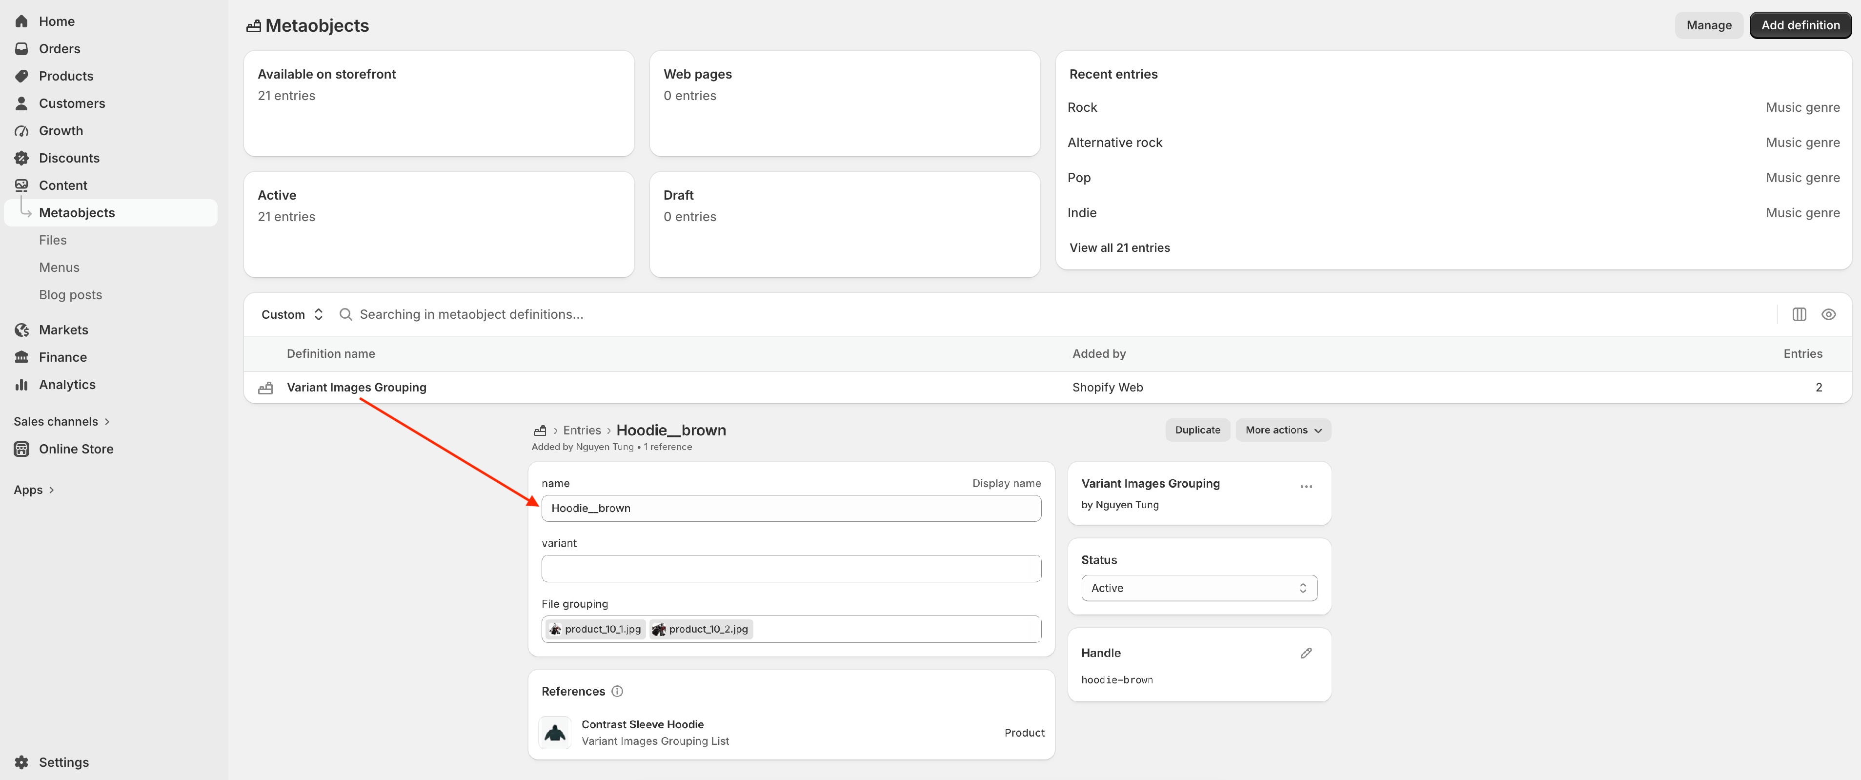Click the product_10_1.jpg file chip
The width and height of the screenshot is (1861, 780).
pyautogui.click(x=595, y=629)
